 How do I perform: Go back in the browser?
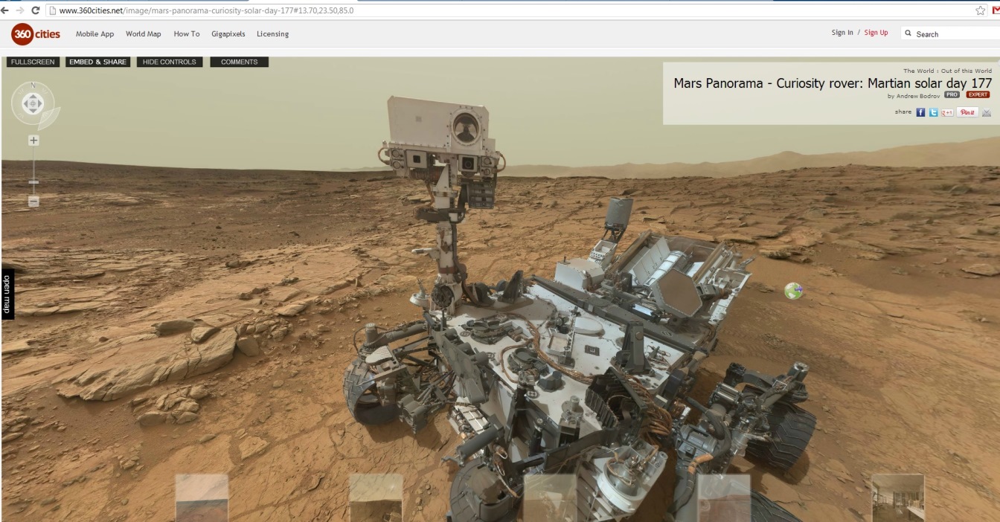(x=5, y=10)
